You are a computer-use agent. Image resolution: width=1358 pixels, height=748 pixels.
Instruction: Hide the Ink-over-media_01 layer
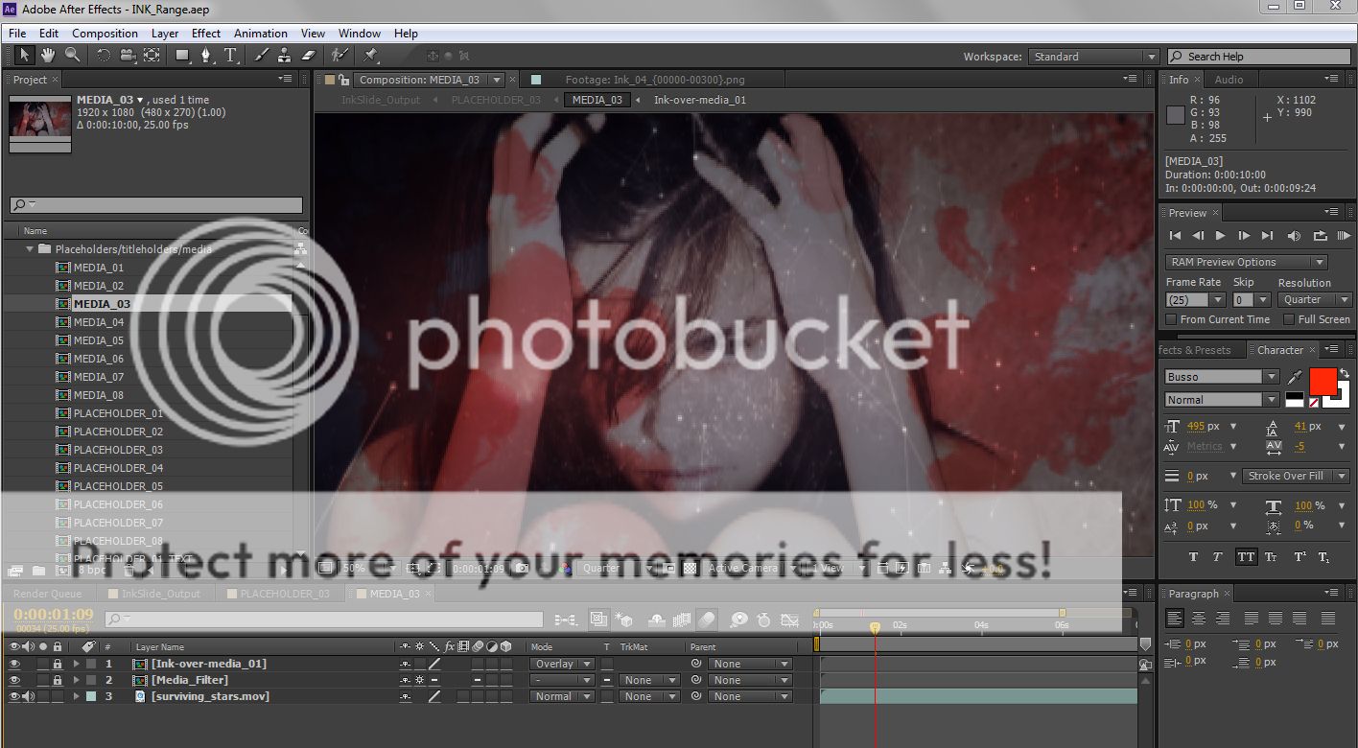pos(14,664)
